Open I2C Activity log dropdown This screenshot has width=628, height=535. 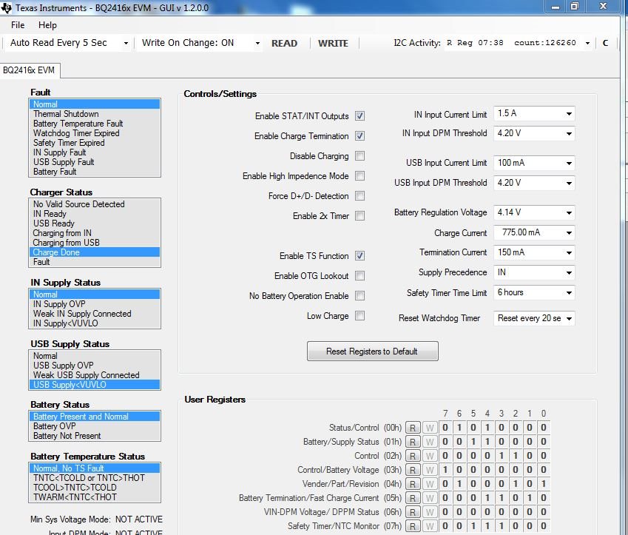tap(587, 43)
